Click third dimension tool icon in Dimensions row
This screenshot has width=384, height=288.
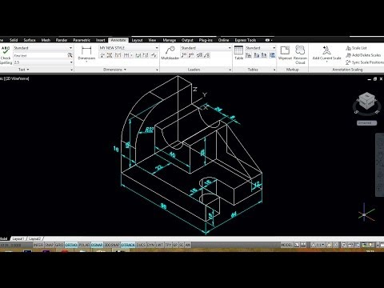pyautogui.click(x=118, y=55)
